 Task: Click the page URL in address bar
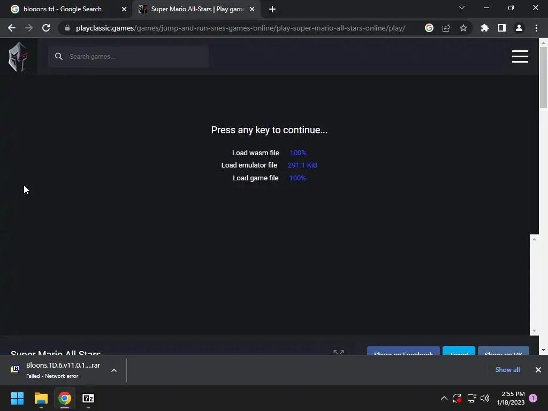(240, 28)
